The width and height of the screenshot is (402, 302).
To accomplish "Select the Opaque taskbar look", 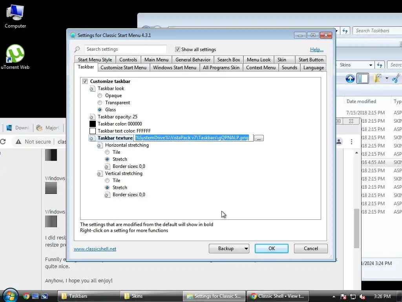I will click(x=100, y=96).
